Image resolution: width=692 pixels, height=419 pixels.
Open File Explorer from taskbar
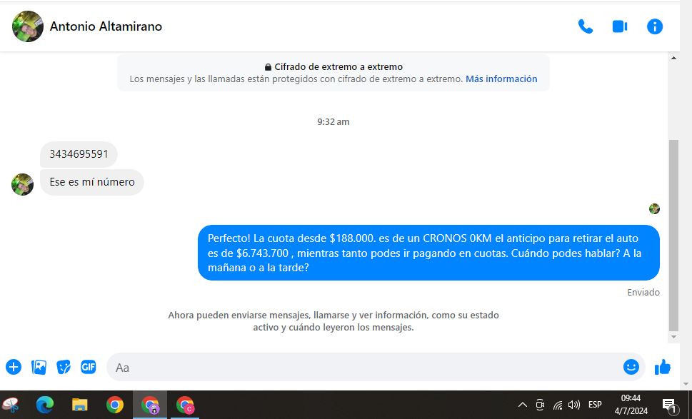pos(79,405)
